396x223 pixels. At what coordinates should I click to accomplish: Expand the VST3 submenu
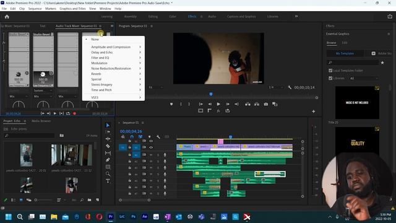tap(113, 98)
